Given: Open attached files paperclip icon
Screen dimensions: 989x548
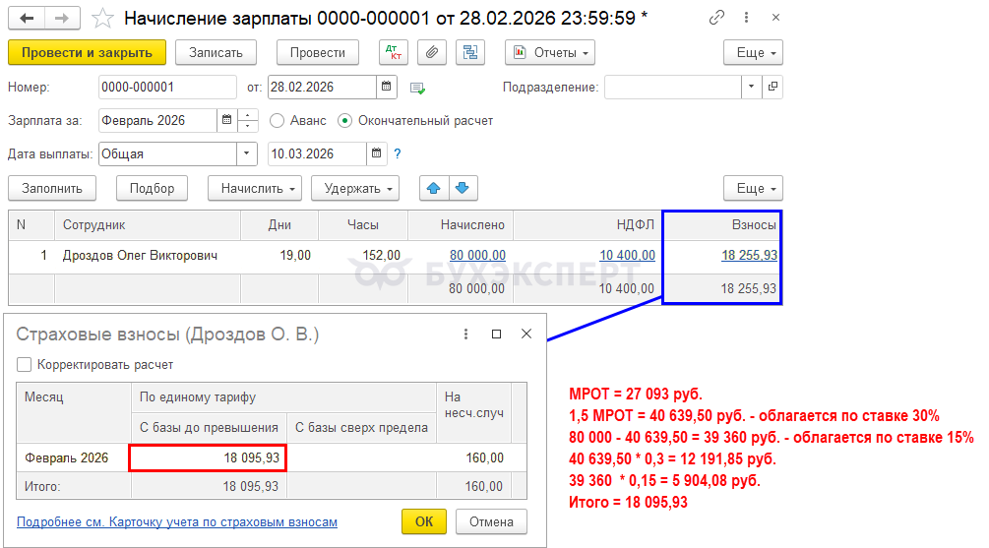Looking at the screenshot, I should coord(431,52).
